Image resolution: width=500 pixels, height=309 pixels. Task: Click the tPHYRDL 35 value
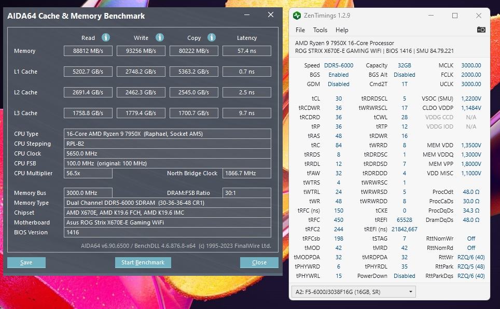click(405, 266)
